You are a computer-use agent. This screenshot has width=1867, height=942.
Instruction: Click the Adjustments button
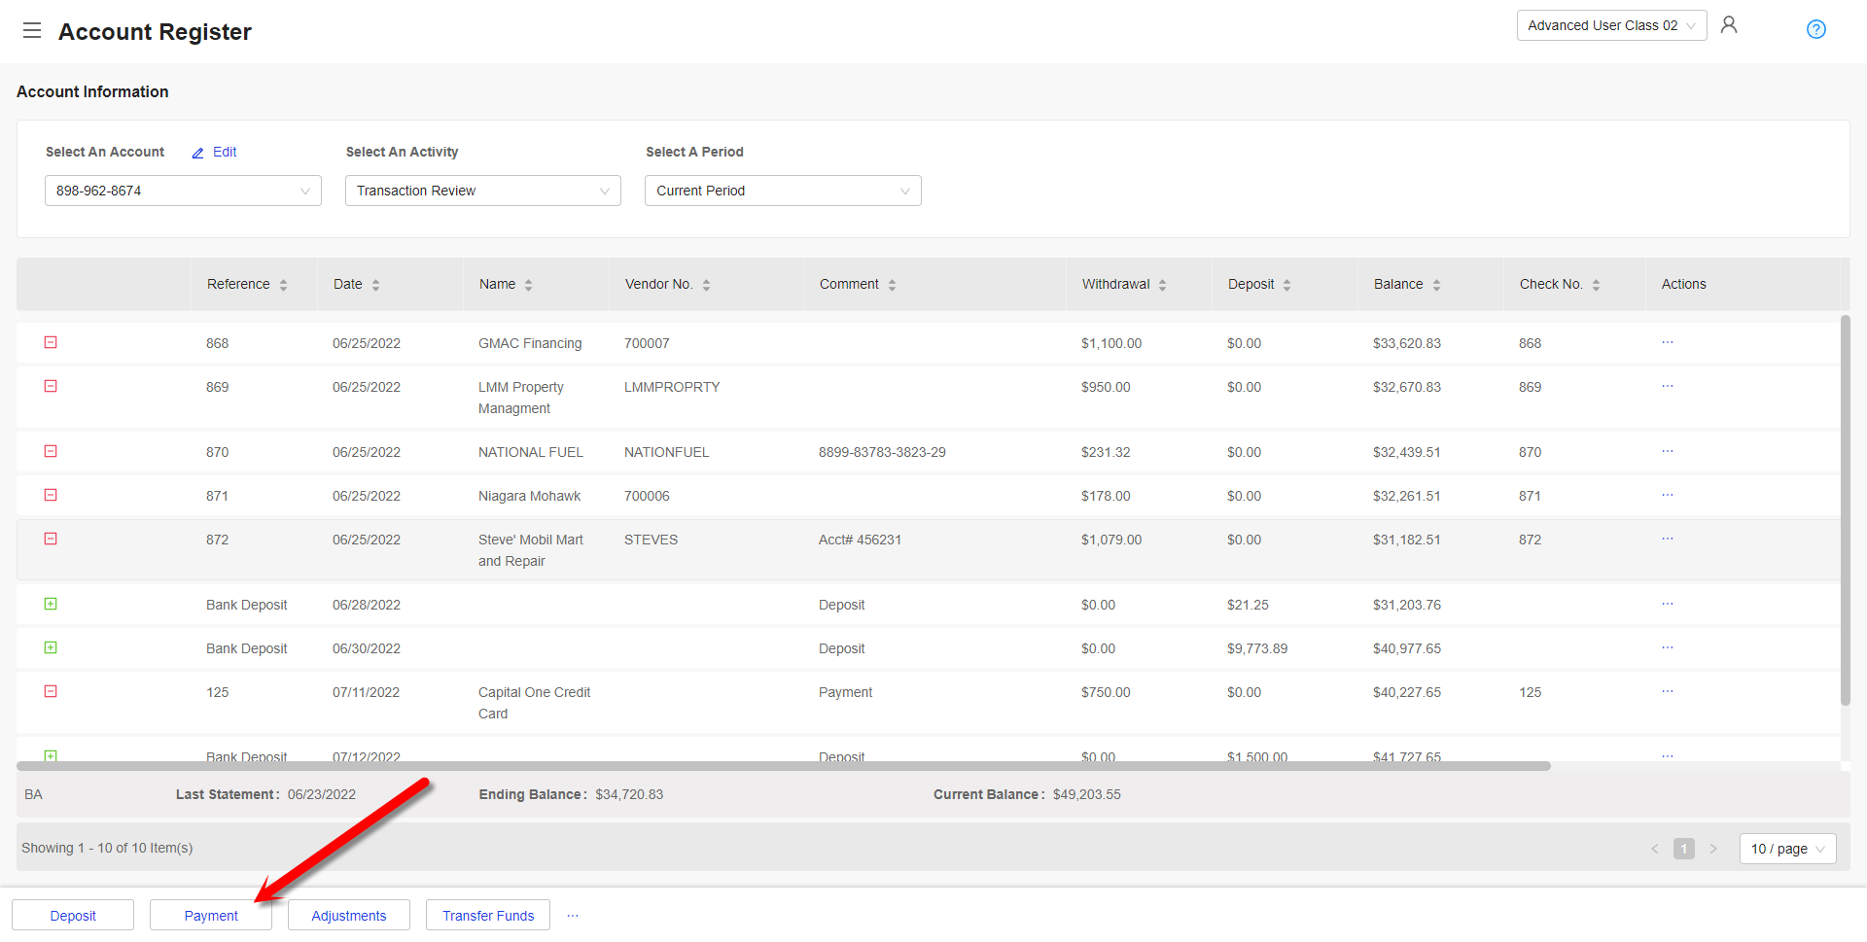(349, 916)
